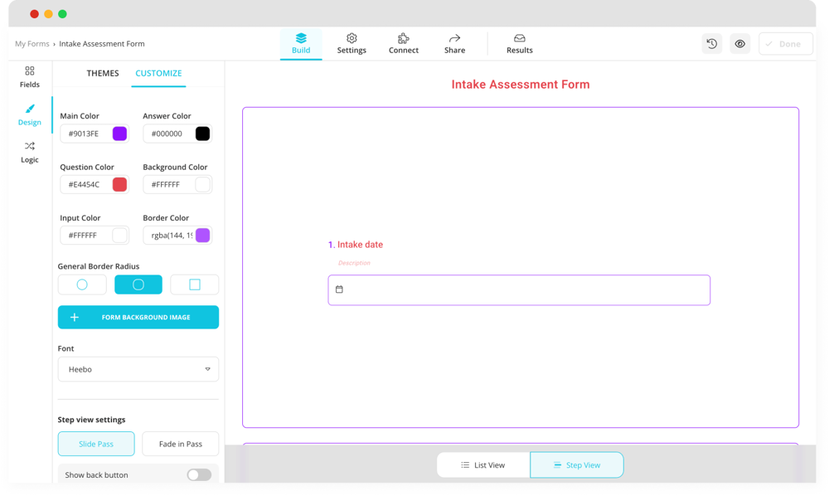Image resolution: width=829 pixels, height=496 pixels.
Task: Select Slide Pass step view setting
Action: tap(96, 444)
